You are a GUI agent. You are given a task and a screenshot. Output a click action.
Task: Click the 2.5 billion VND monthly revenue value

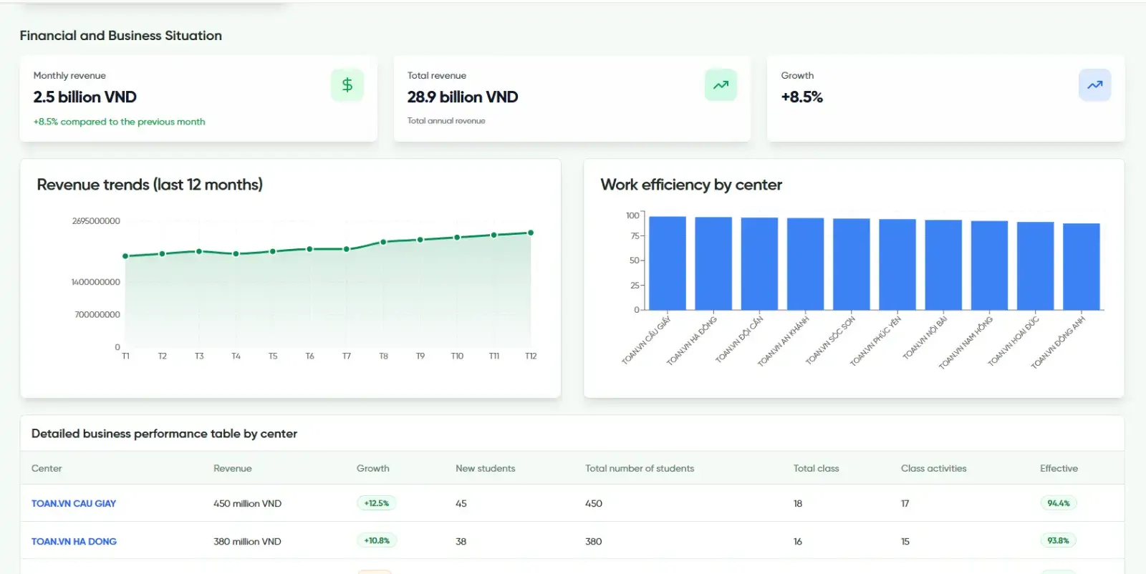click(85, 97)
